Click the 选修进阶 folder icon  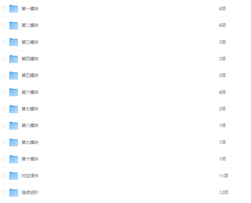[x=14, y=192]
